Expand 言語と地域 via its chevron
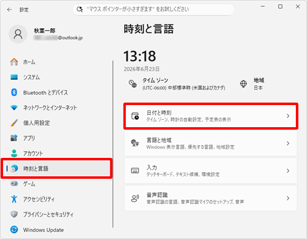 pos(288,143)
